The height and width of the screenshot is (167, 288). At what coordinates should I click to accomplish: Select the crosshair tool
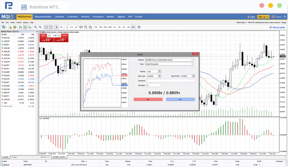click(x=61, y=27)
